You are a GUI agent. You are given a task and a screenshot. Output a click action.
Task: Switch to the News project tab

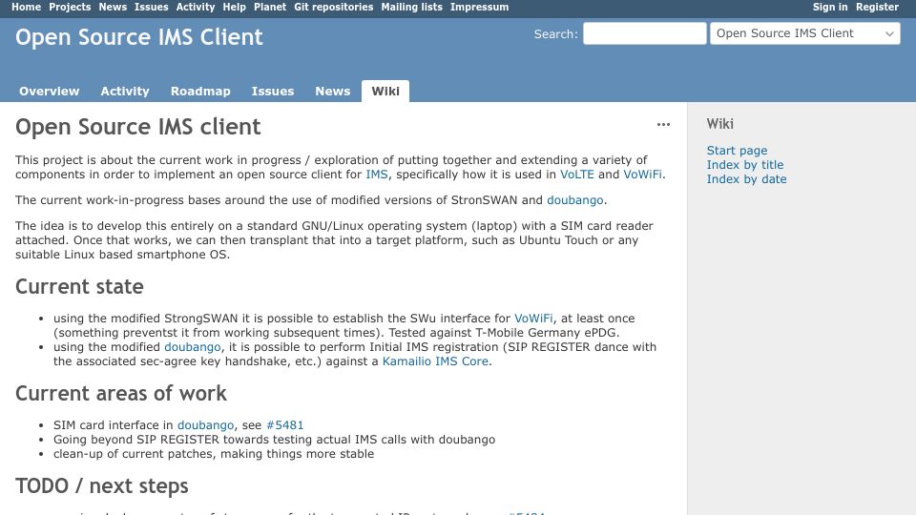pos(332,92)
